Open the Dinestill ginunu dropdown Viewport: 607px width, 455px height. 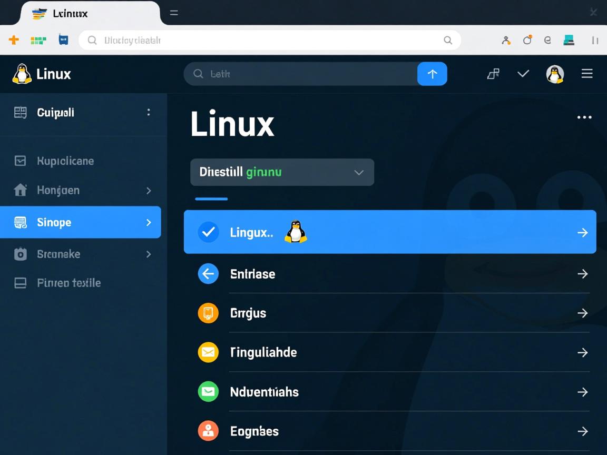coord(282,172)
